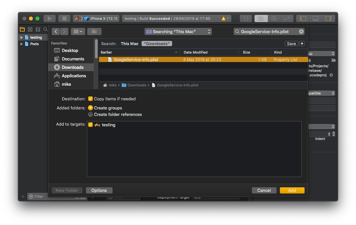Expand the Pods project tree
The width and height of the screenshot is (356, 225).
click(21, 44)
